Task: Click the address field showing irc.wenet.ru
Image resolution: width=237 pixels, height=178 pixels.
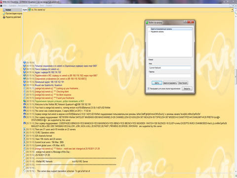Action: click(131, 10)
